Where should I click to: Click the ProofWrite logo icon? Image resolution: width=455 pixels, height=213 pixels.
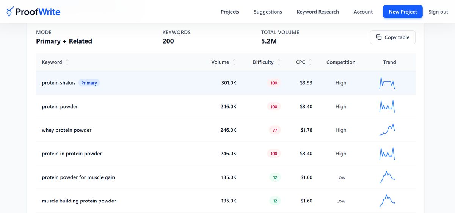[10, 12]
